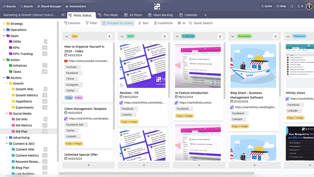Open the notifications bell
The image size is (314, 177).
coord(300,6)
